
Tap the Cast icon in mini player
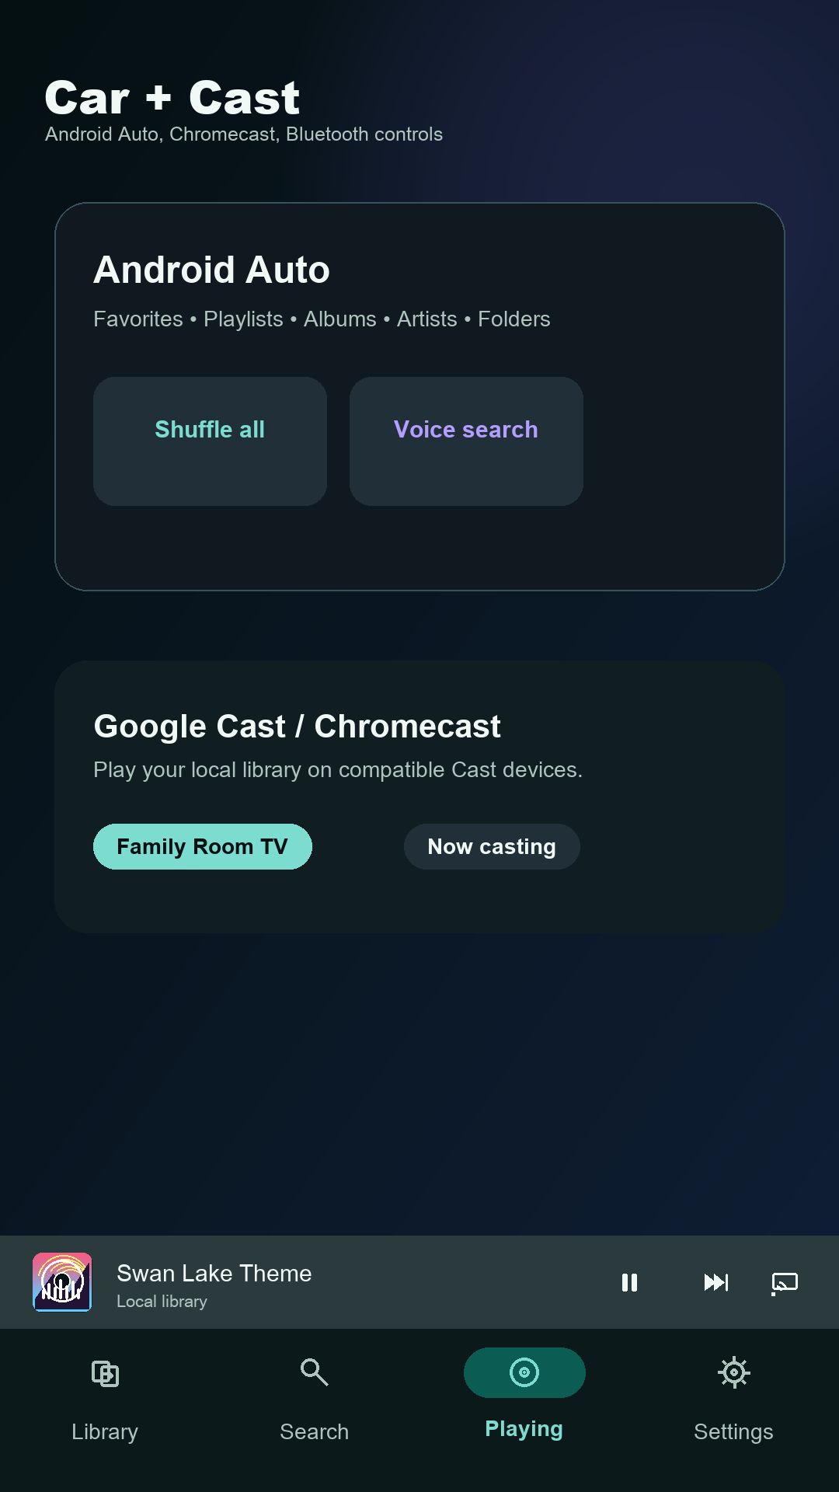(x=785, y=1283)
